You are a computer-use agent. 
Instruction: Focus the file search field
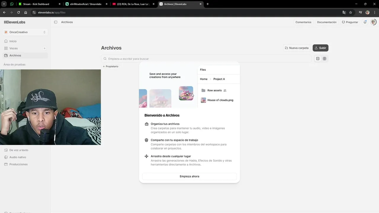point(206,59)
